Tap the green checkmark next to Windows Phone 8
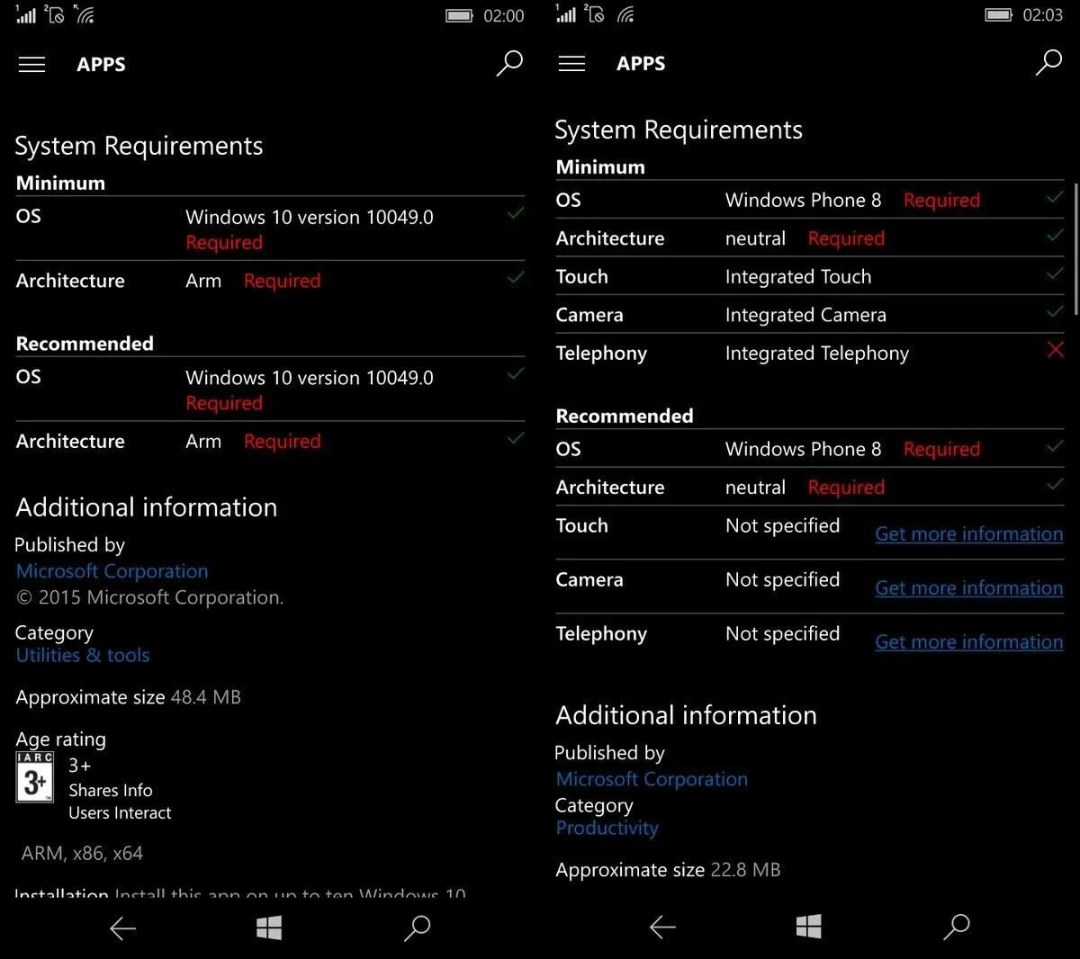The image size is (1080, 959). click(1053, 196)
